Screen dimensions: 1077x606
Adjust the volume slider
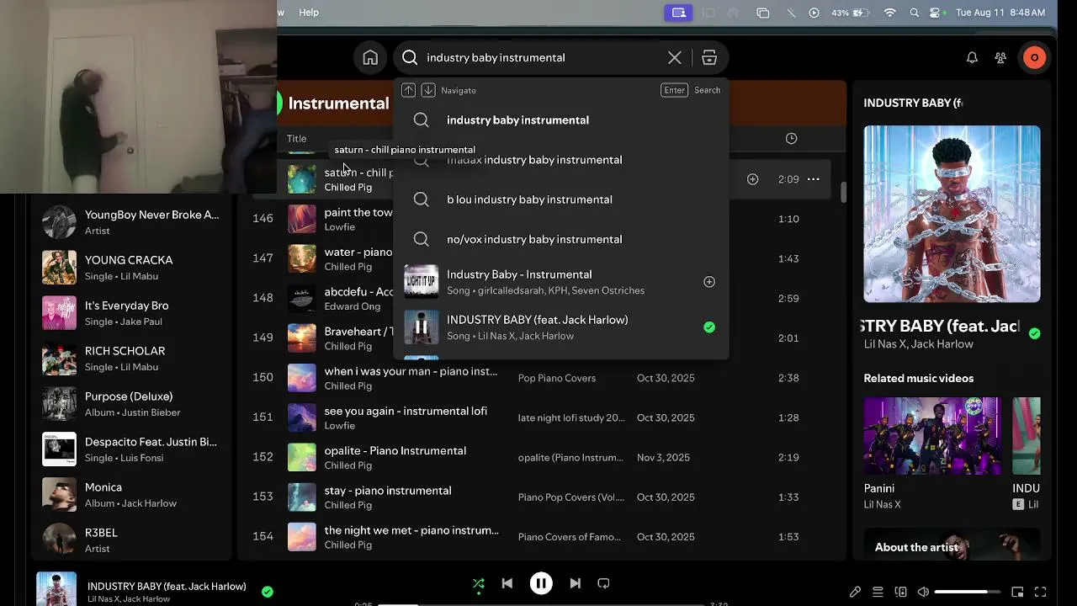click(967, 592)
